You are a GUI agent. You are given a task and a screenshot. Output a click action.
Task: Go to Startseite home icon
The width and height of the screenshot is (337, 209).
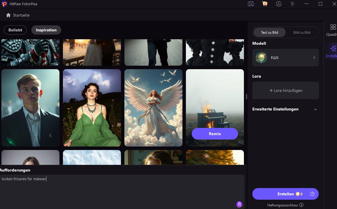[8, 15]
